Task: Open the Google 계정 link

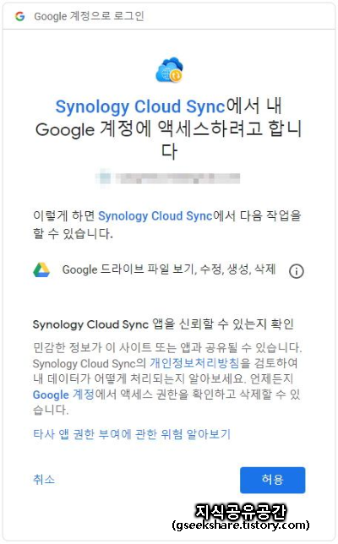Action: click(63, 394)
